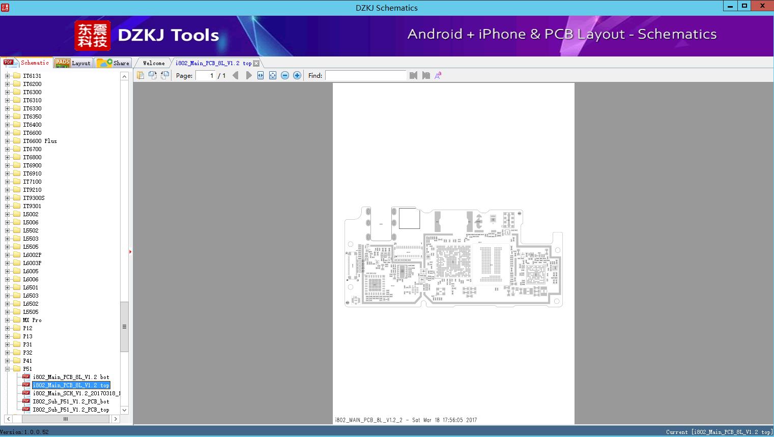This screenshot has height=437, width=774.
Task: Click inside the Find search field
Action: point(365,75)
